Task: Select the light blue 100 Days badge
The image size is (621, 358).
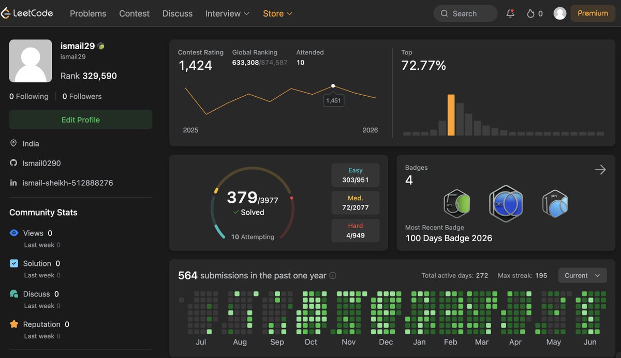Action: 555,204
